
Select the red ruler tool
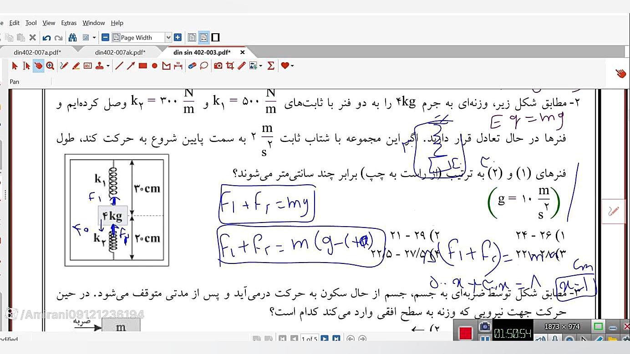(x=242, y=66)
